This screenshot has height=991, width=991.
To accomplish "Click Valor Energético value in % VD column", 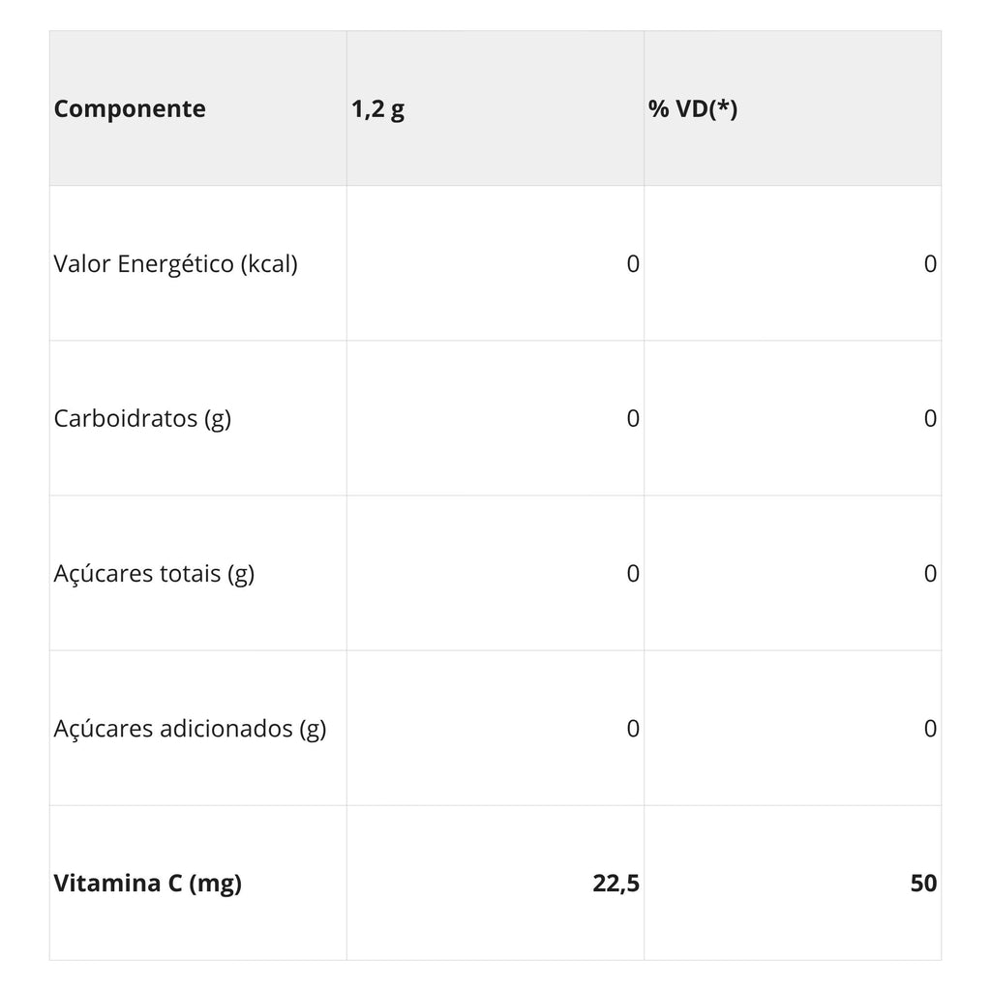I will [x=930, y=264].
